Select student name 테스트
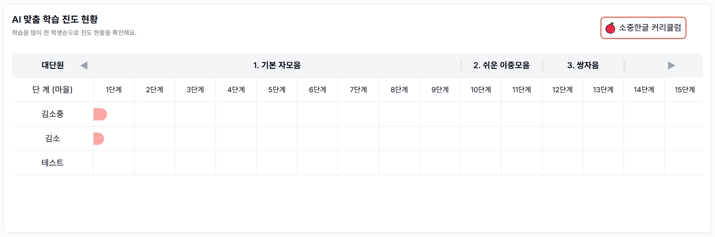 [52, 163]
